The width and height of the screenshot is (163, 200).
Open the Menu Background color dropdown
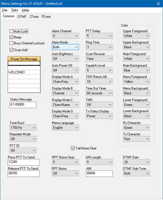coord(136,93)
